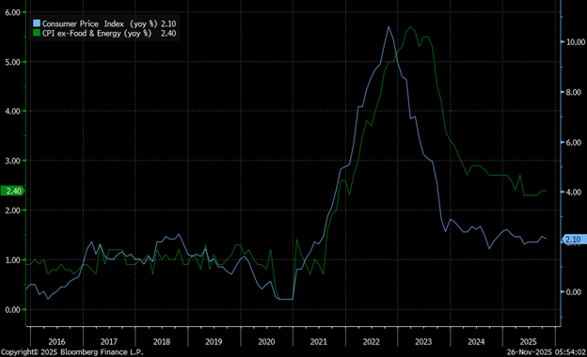Image resolution: width=587 pixels, height=357 pixels.
Task: Click the 2024 year label on the time axis
Action: click(476, 342)
